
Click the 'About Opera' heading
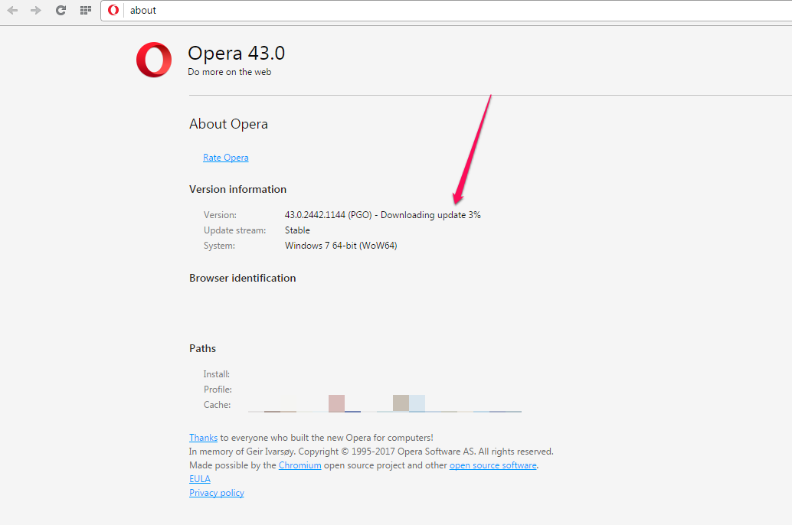click(x=228, y=124)
